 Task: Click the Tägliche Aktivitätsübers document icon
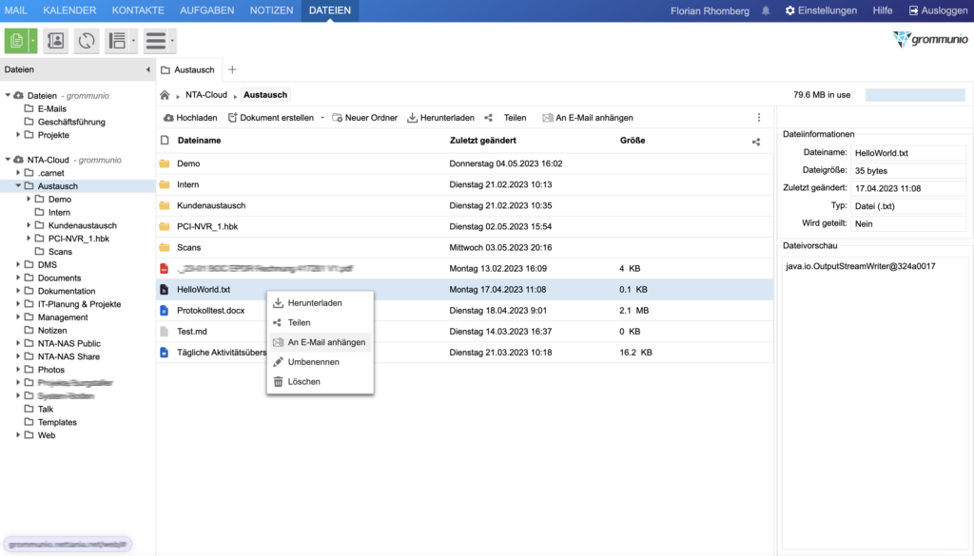point(164,353)
